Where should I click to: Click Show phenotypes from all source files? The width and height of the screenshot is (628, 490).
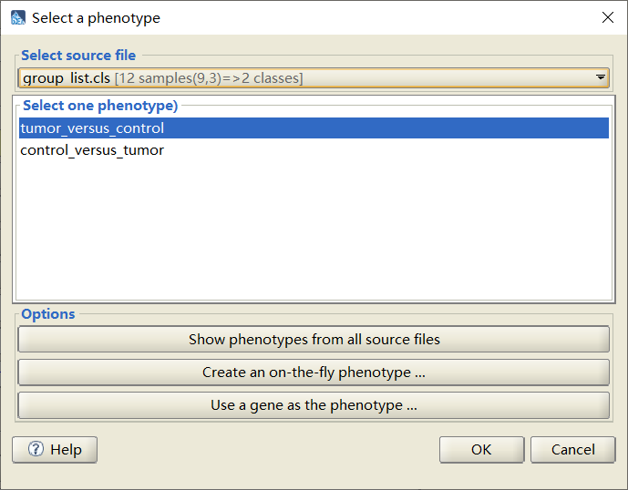pos(314,340)
